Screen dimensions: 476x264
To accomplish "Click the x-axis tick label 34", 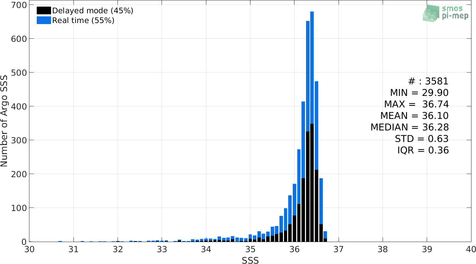I will [206, 250].
